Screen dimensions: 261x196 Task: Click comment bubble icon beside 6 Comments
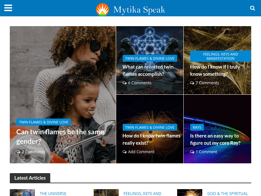point(125,83)
